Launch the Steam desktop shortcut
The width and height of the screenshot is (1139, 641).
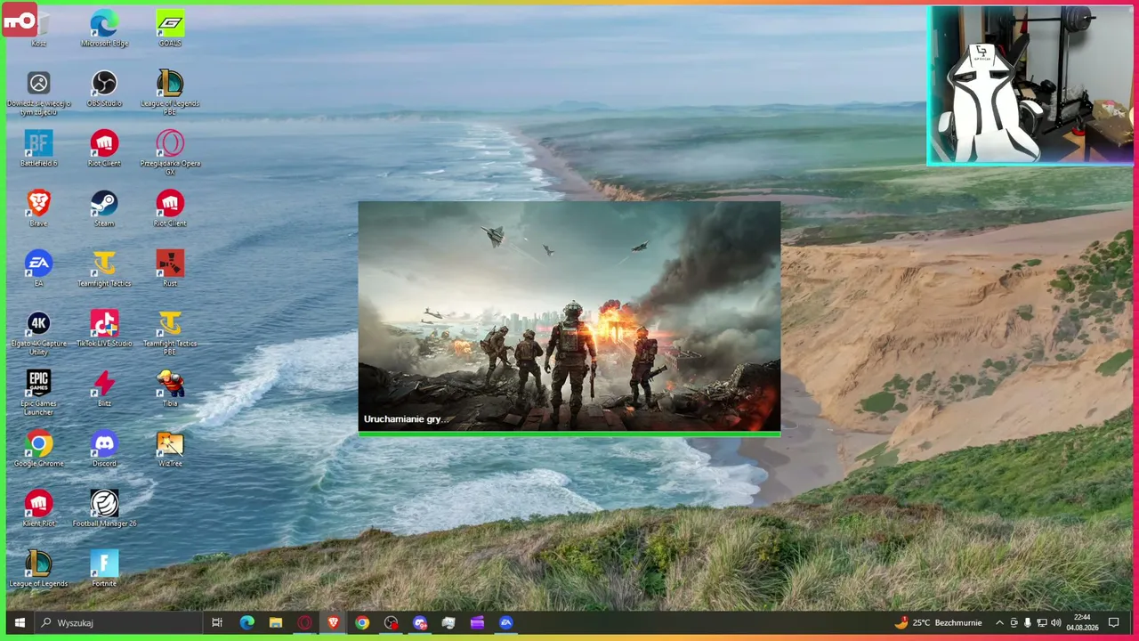[104, 208]
